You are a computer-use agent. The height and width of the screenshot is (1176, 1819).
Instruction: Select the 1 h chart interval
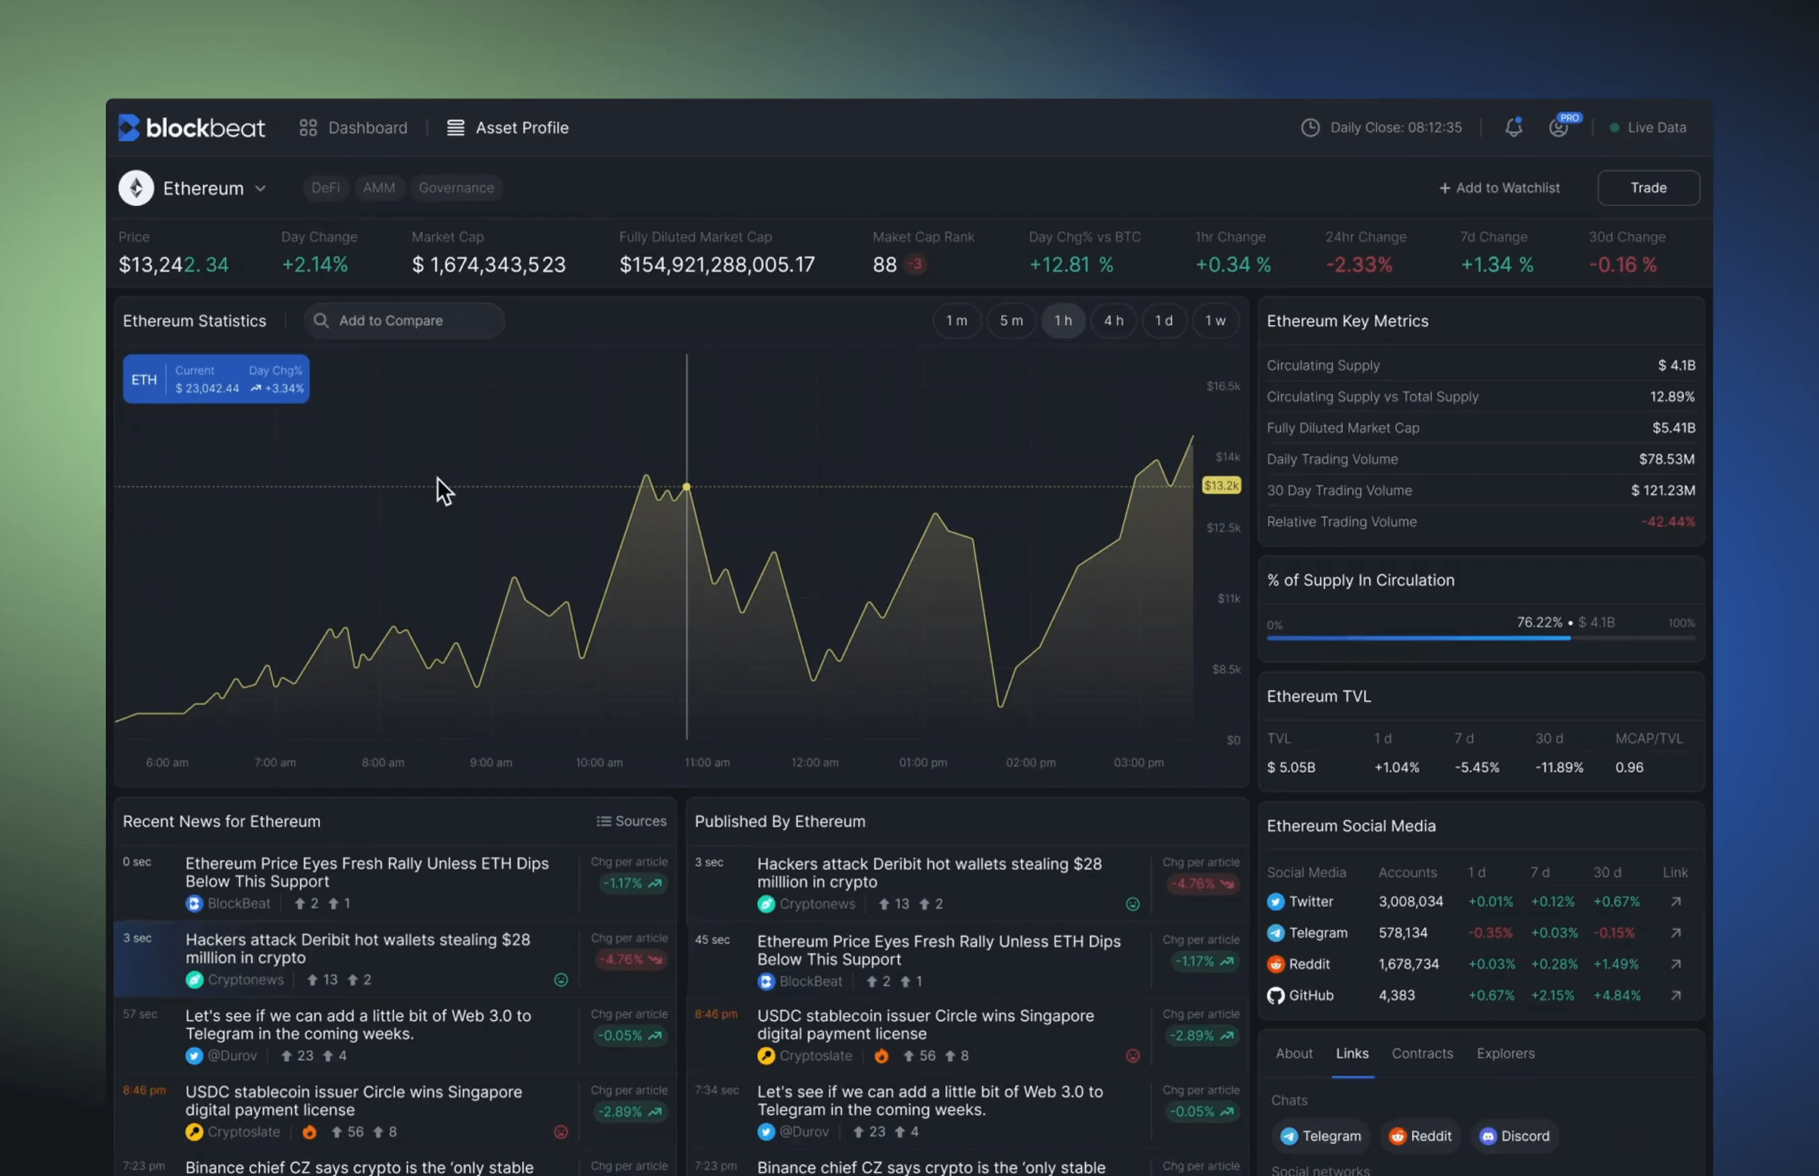point(1063,321)
